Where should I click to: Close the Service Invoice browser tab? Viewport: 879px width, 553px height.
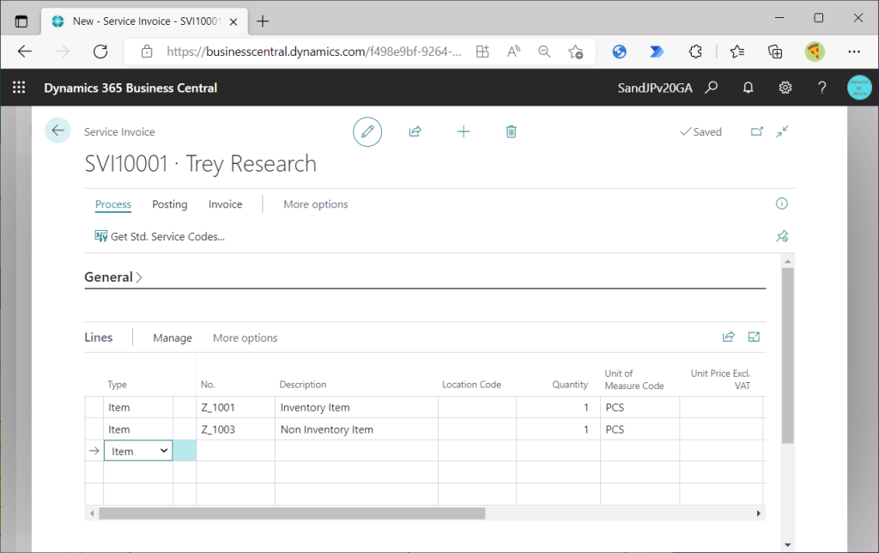tap(233, 21)
